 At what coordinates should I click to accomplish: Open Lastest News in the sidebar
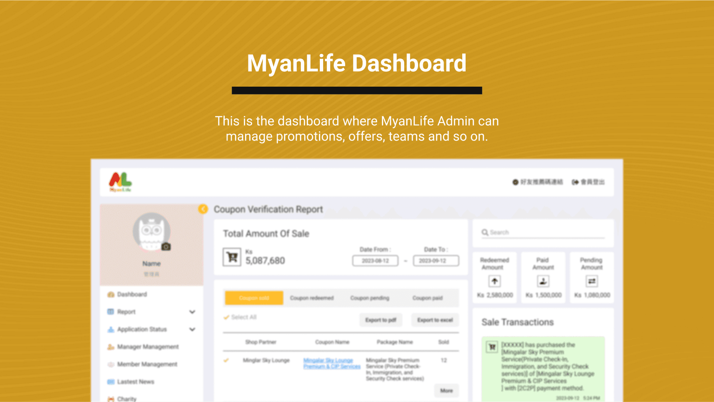136,382
